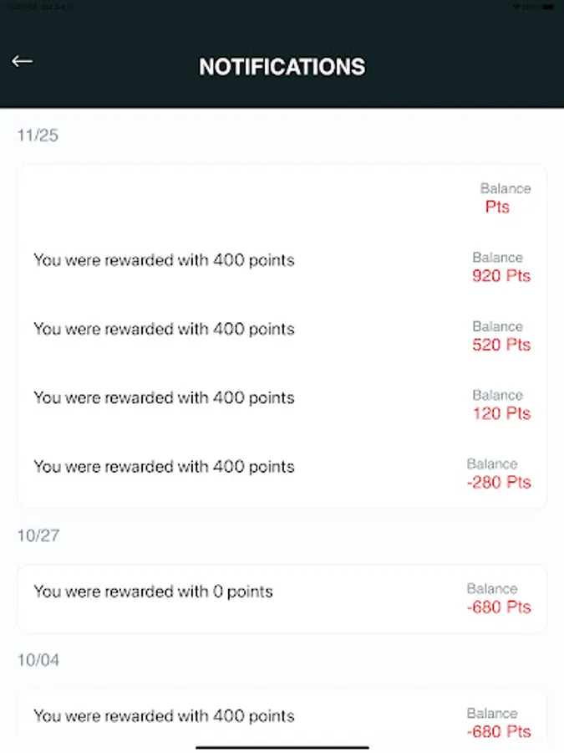The image size is (564, 753).
Task: Tap the top balance showing only Pts
Action: pyautogui.click(x=497, y=207)
